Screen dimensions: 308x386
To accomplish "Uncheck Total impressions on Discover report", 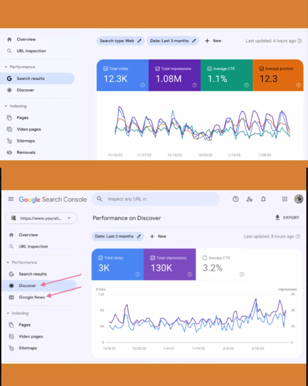I will (x=153, y=258).
